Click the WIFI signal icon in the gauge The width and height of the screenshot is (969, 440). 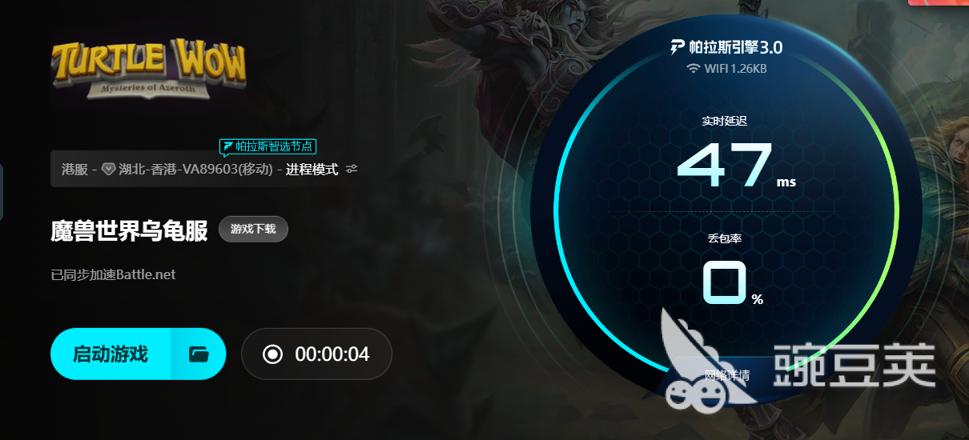click(694, 69)
